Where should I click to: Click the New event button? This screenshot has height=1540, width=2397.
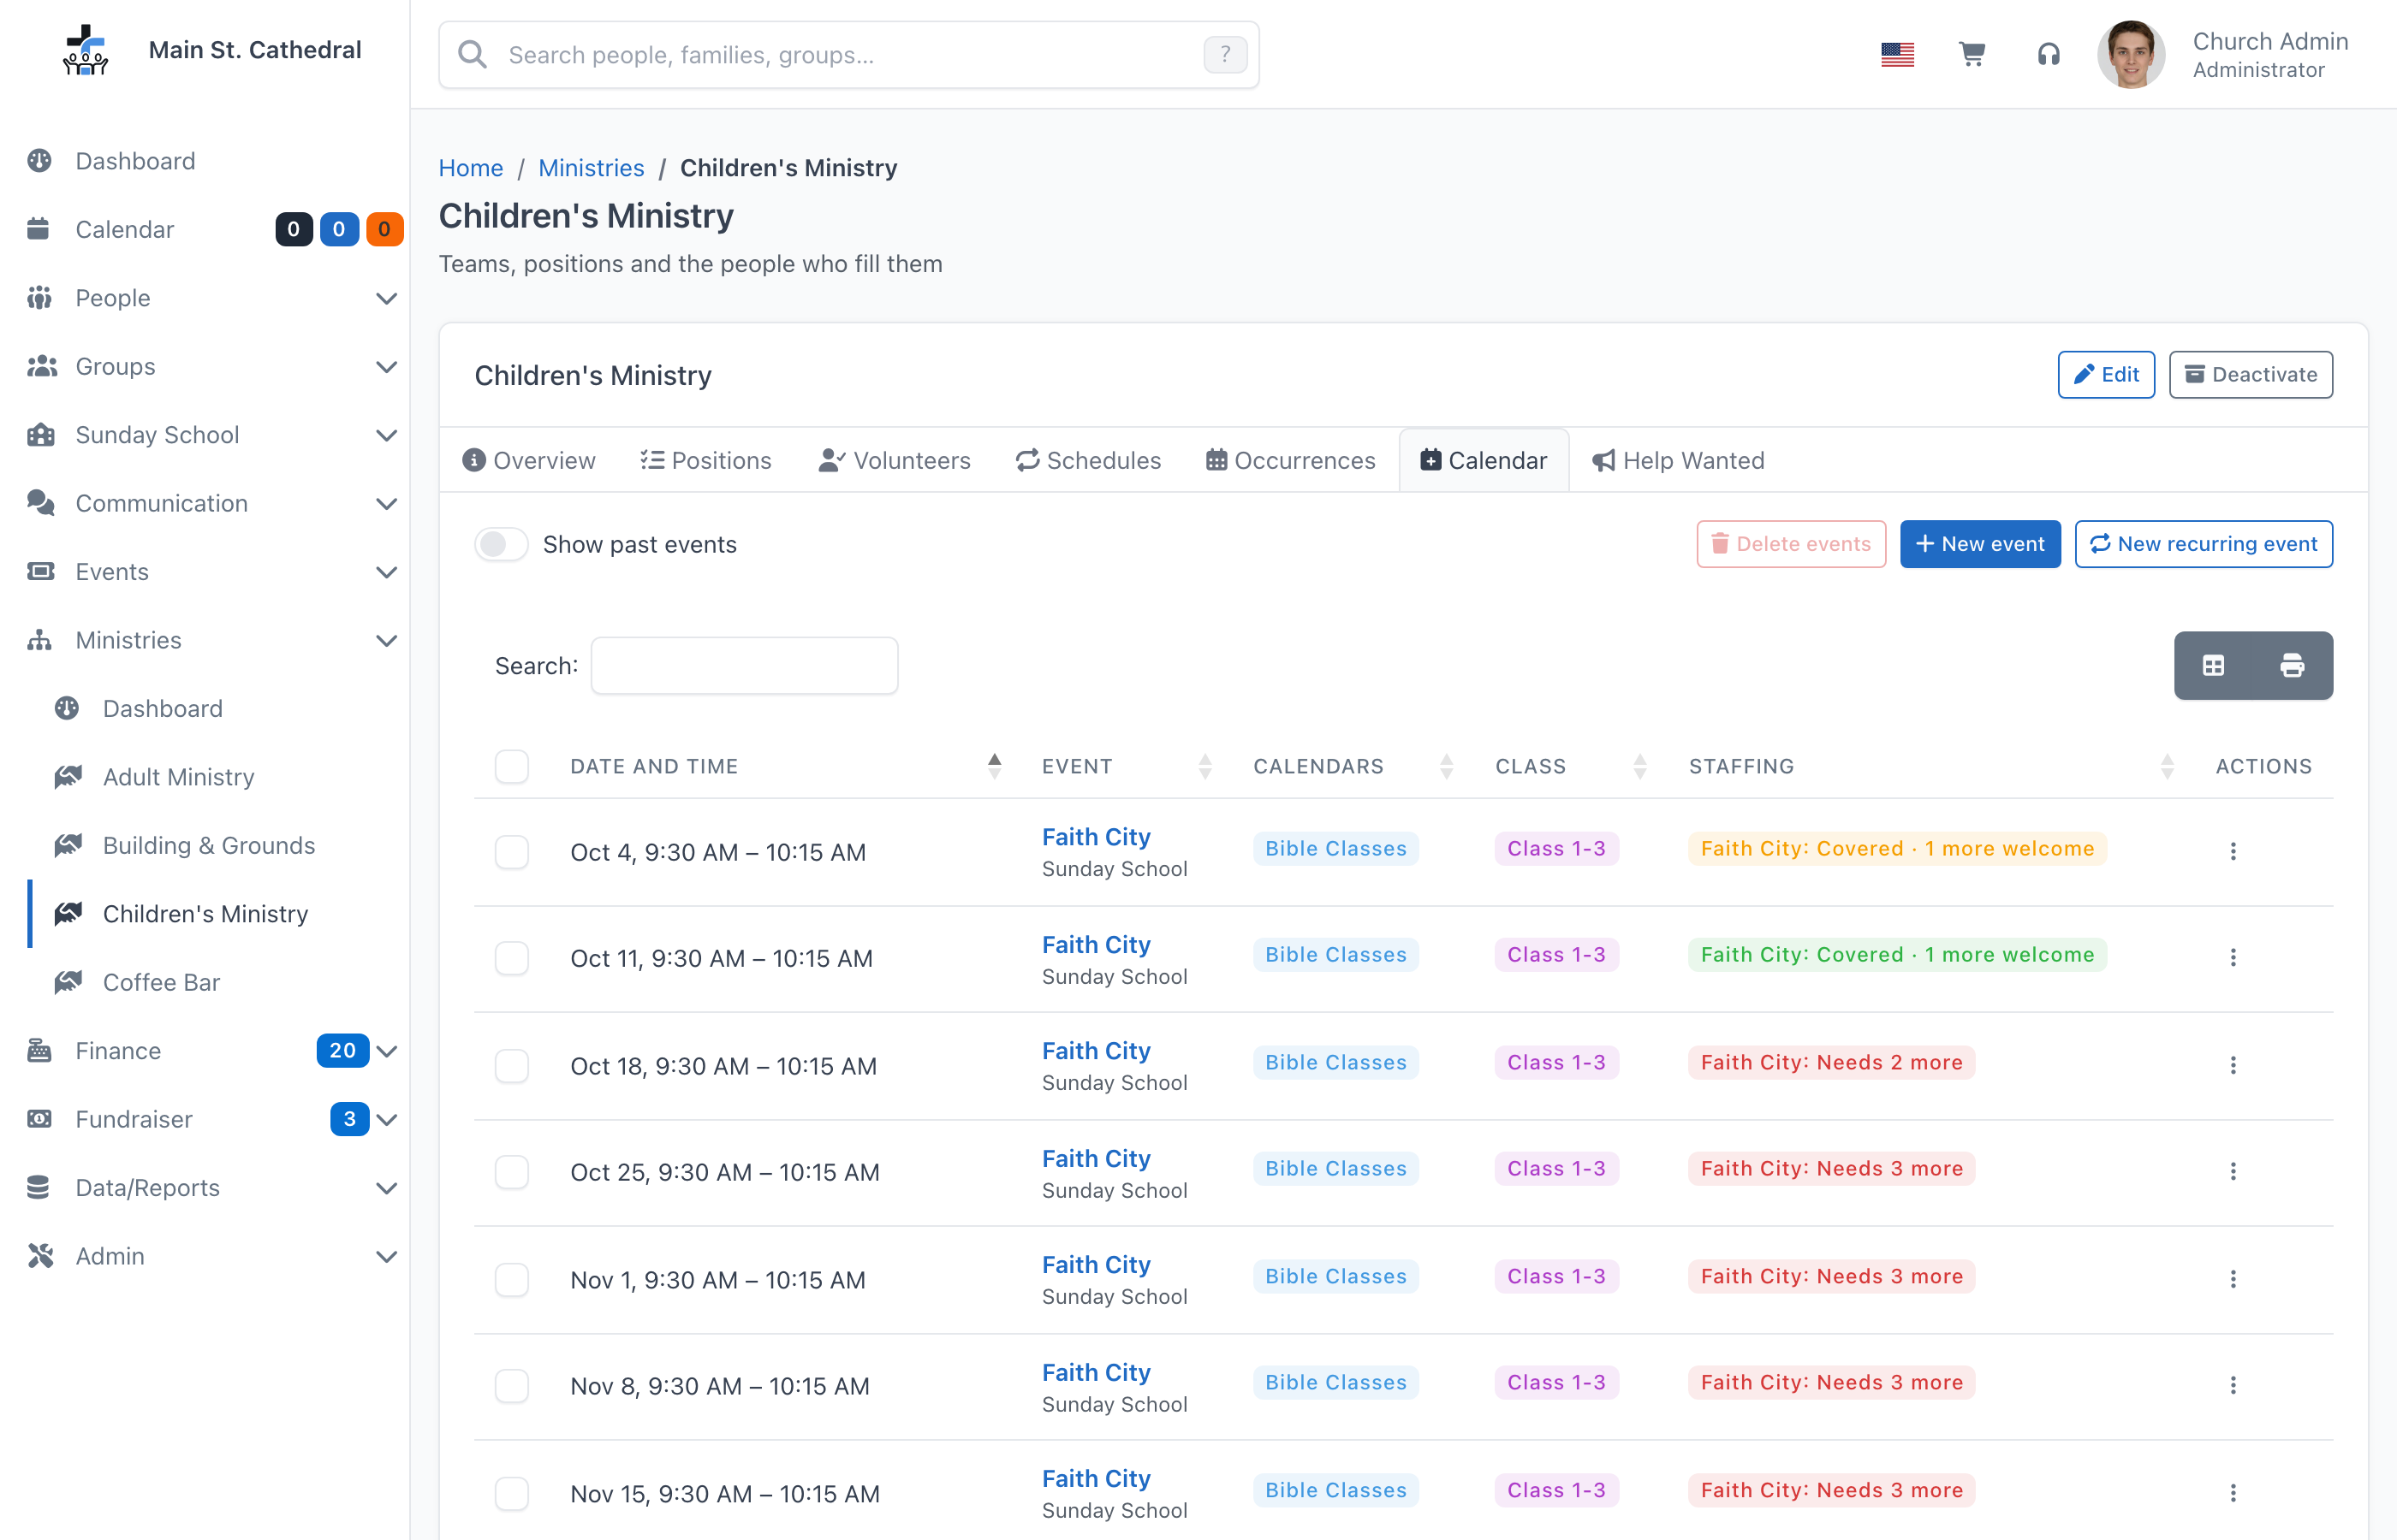point(1979,544)
